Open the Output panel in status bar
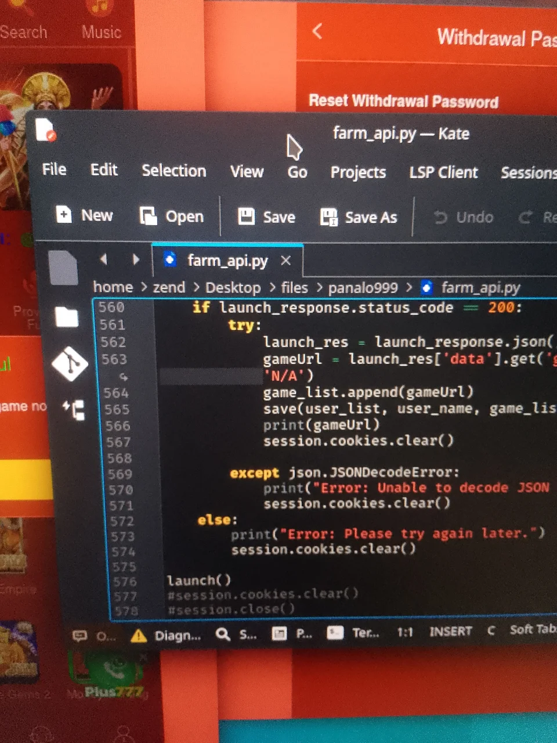The image size is (557, 743). coord(94,636)
